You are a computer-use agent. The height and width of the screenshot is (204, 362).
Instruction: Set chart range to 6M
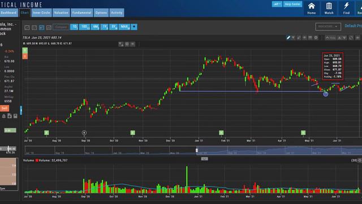click(x=95, y=27)
